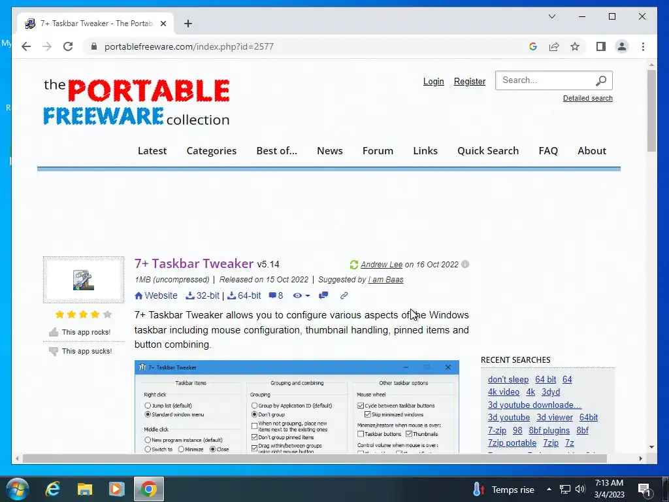Download the 64-bit version

pos(244,295)
